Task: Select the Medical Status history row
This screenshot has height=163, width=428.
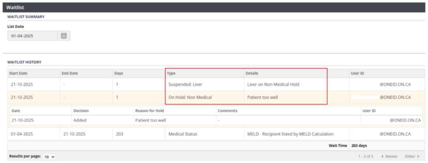Action: (x=183, y=134)
